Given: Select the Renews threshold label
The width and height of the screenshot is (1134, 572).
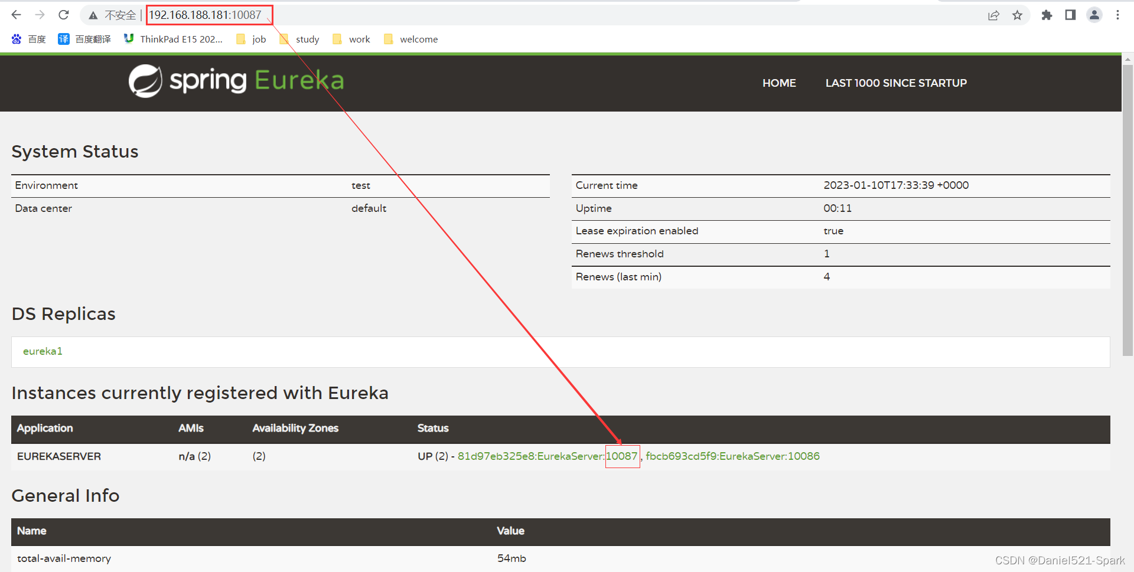Looking at the screenshot, I should pos(620,254).
